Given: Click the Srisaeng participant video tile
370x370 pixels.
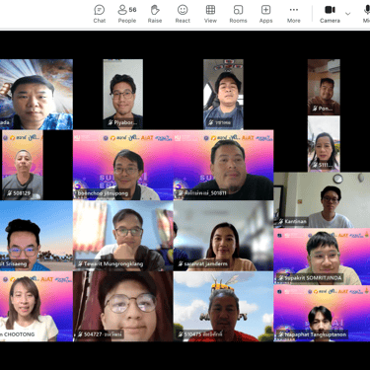Looking at the screenshot, I should [37, 236].
